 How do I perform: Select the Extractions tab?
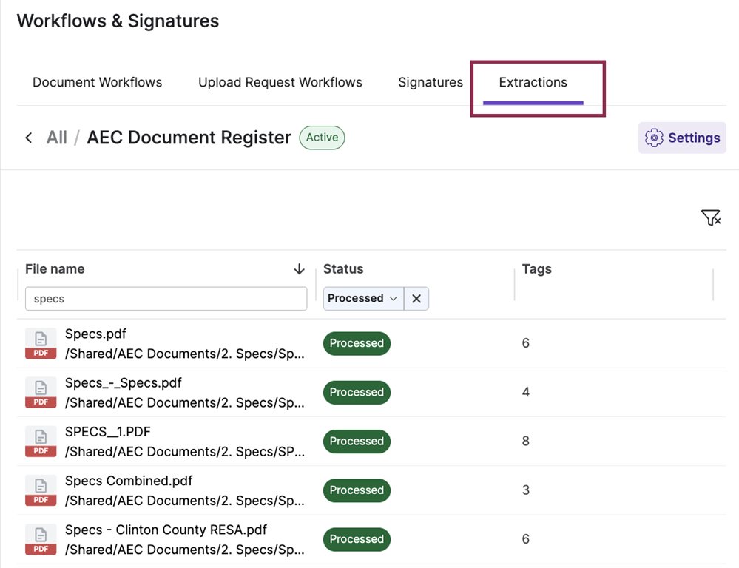click(533, 82)
